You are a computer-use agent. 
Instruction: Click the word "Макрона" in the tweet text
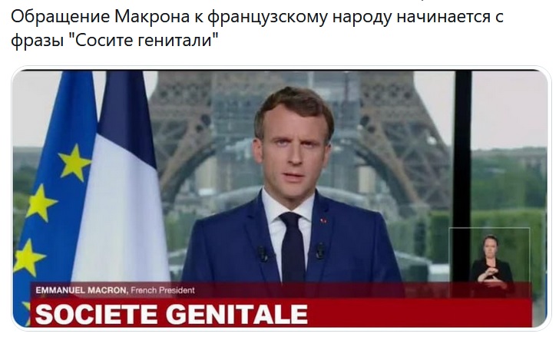[x=152, y=16]
